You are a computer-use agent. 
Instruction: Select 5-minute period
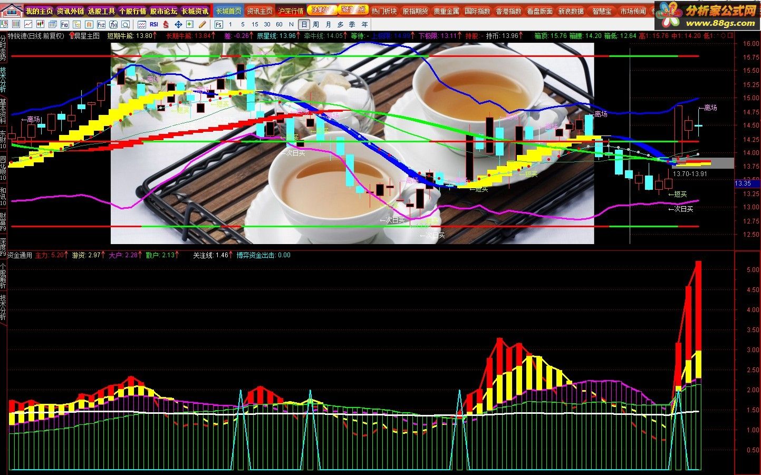243,24
